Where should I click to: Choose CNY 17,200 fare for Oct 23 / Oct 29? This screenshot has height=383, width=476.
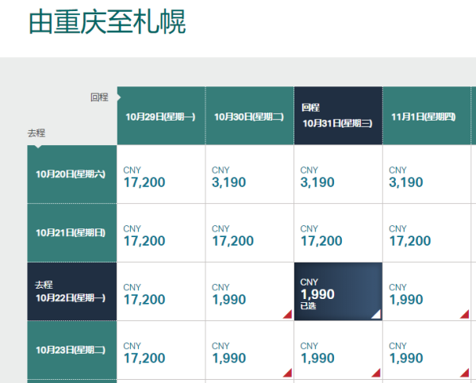[x=161, y=350]
